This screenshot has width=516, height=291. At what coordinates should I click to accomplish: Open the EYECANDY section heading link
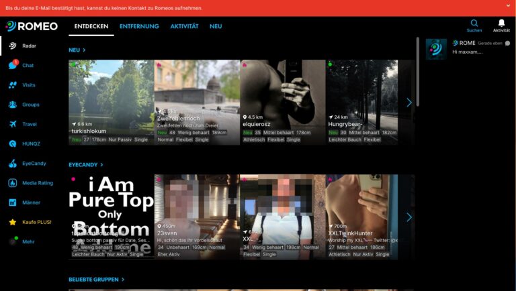click(86, 164)
